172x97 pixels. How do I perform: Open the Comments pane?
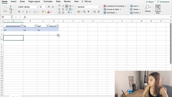pos(163,2)
